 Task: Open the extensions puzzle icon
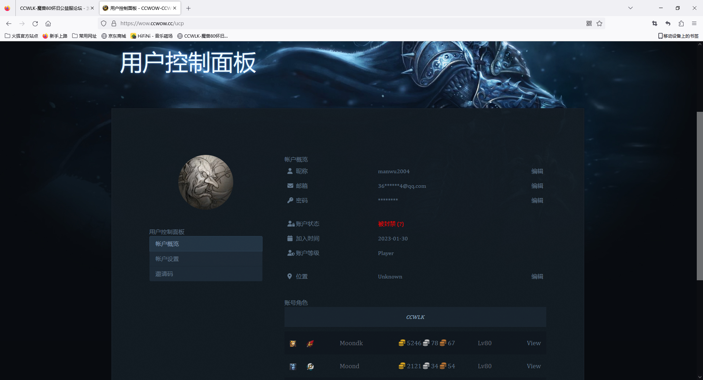[x=681, y=23]
